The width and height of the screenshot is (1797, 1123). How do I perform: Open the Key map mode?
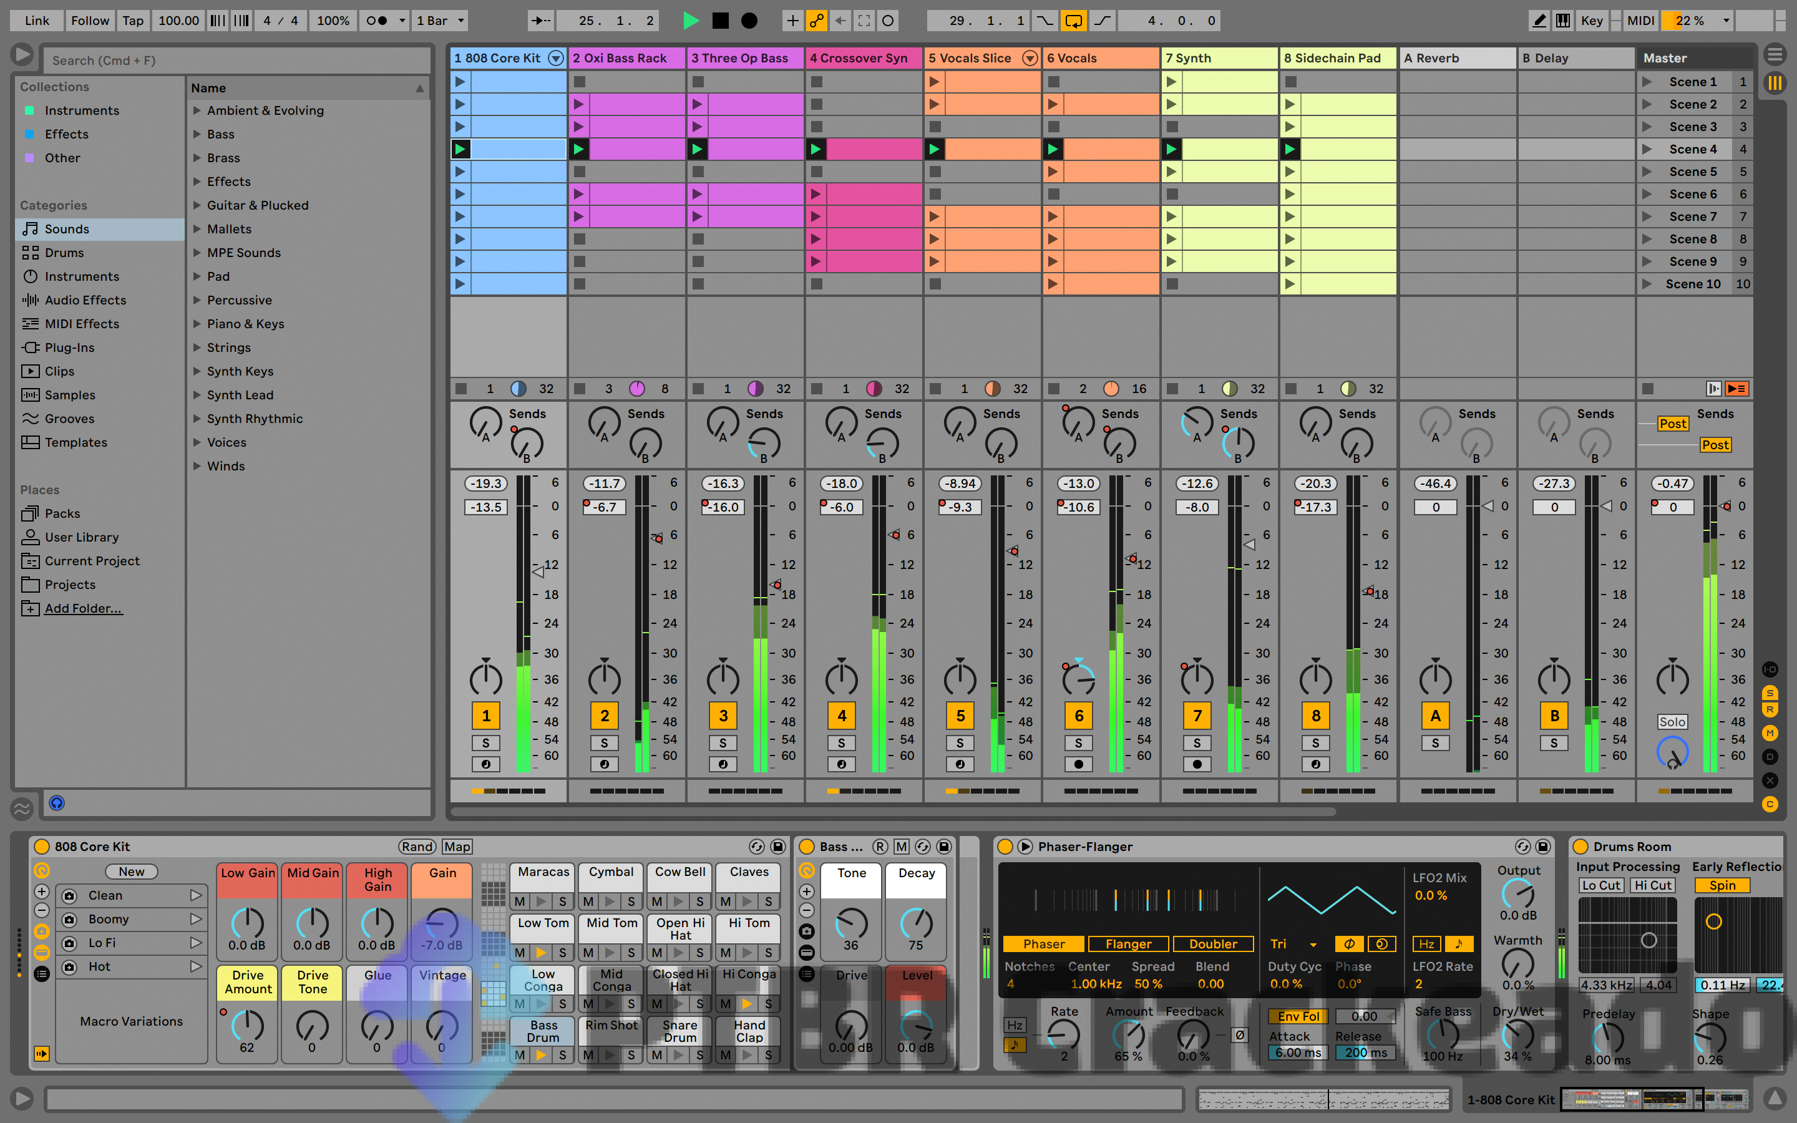coord(1591,21)
